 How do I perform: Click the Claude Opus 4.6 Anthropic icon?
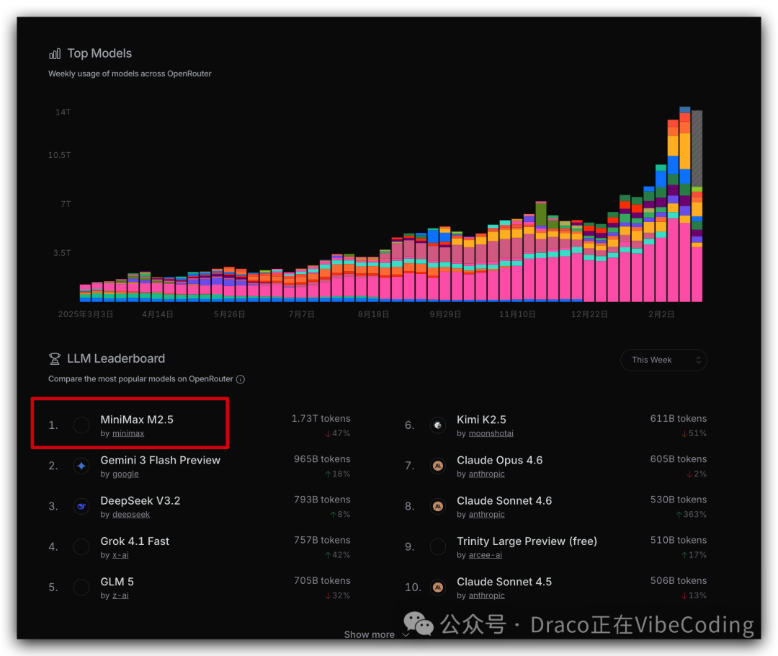(x=438, y=466)
